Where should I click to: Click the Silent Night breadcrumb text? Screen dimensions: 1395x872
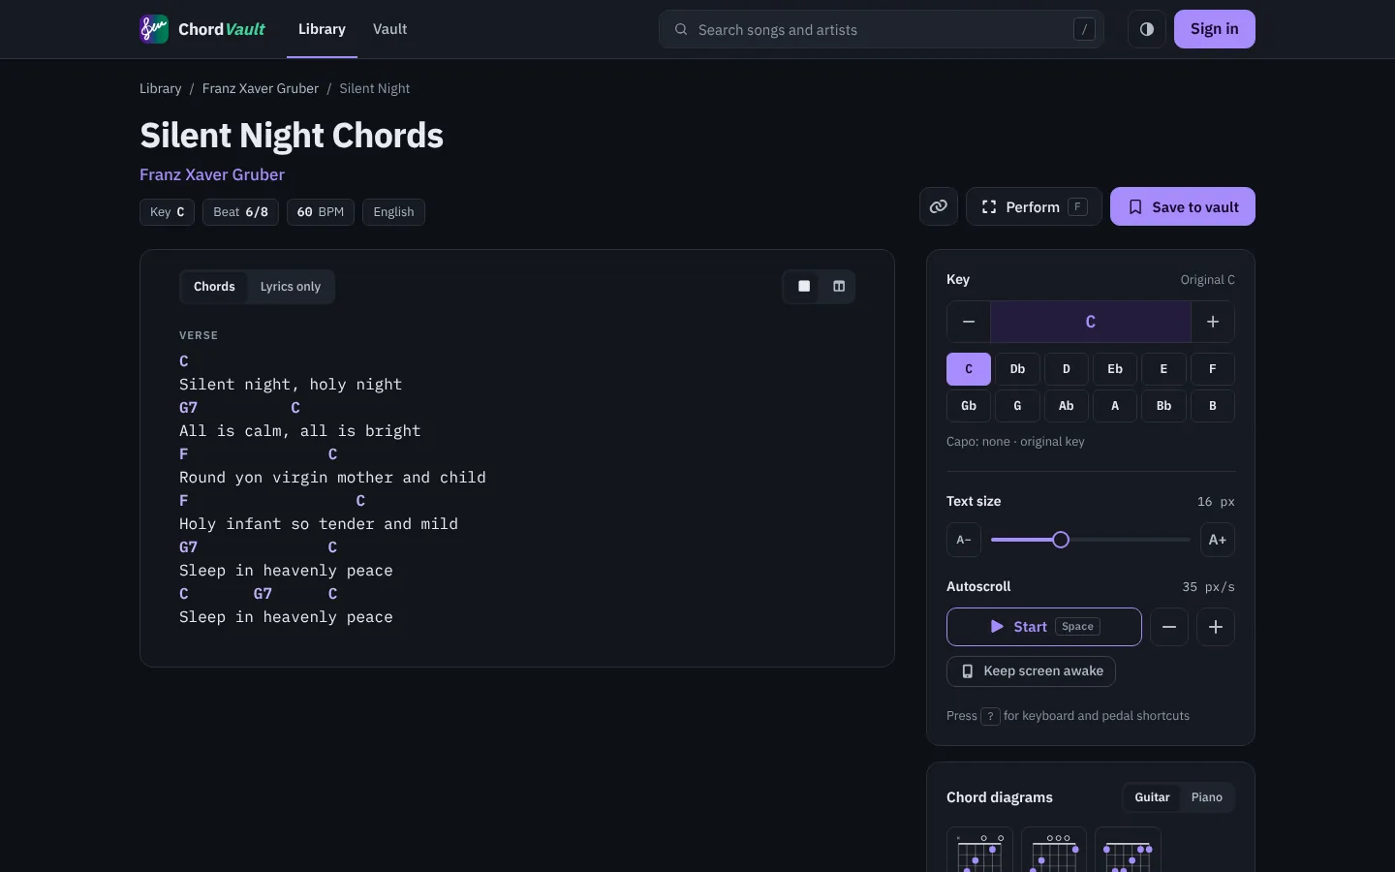(x=375, y=88)
